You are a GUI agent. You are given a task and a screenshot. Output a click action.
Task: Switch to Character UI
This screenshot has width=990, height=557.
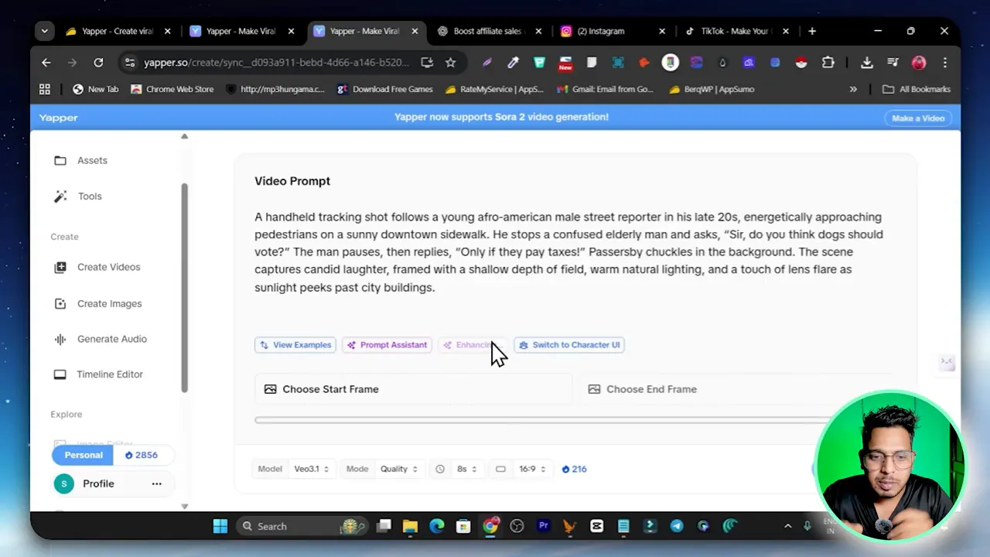coord(569,344)
